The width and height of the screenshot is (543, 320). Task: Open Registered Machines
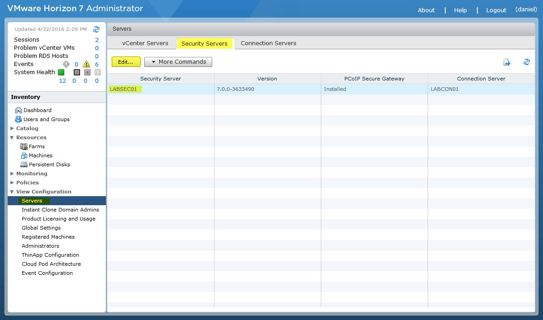[48, 237]
